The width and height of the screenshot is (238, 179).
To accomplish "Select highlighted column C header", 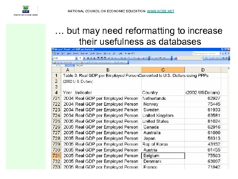I will tap(163, 70).
